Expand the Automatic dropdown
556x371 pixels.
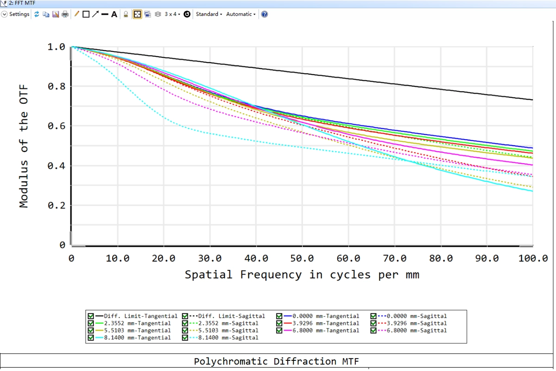pos(240,14)
